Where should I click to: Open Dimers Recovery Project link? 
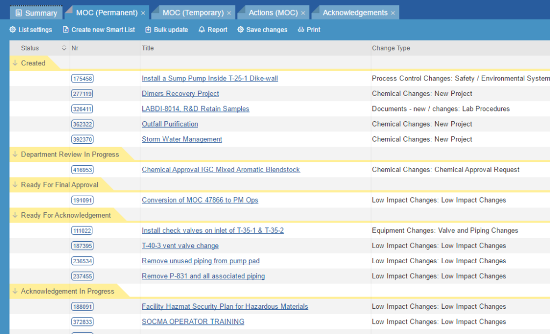click(180, 94)
